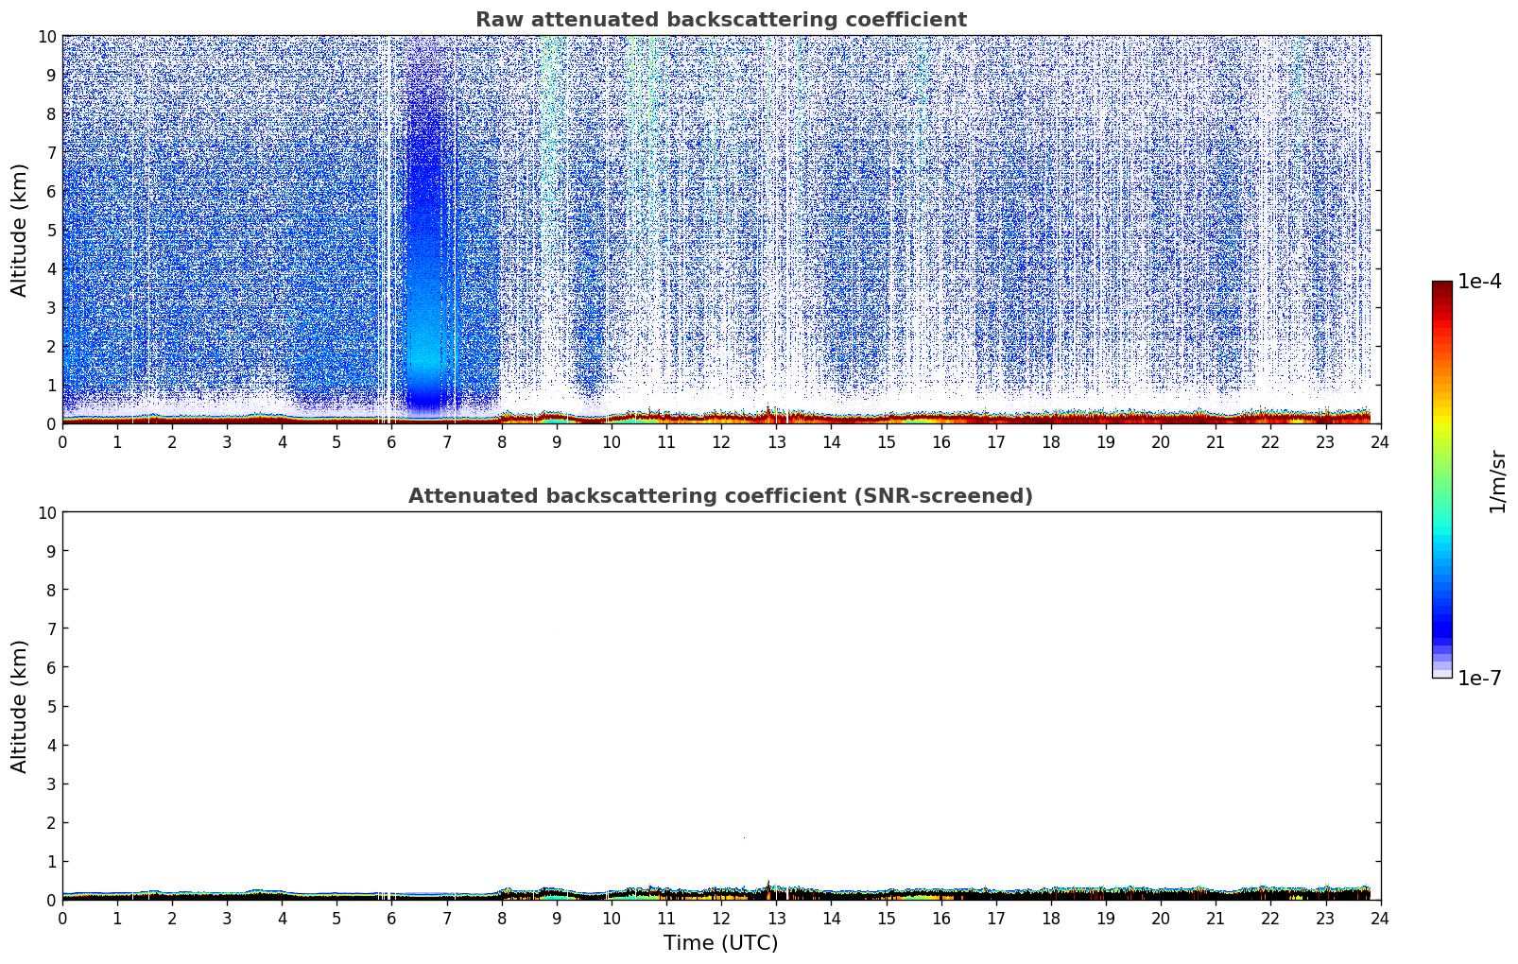The width and height of the screenshot is (1518, 964).
Task: Click hour 24 on the top plot's time axis
Action: tap(1380, 442)
